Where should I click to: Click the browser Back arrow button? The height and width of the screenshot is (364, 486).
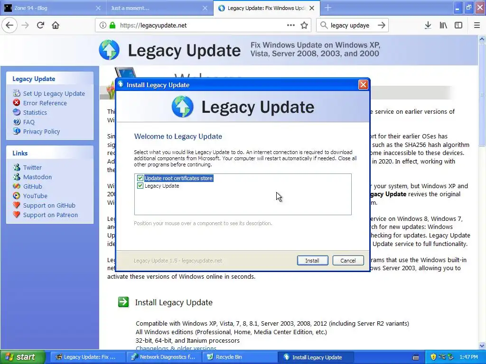click(x=9, y=26)
